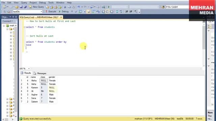Screen dimensions: 216x121
Task: Click the green Start arrow icon
Action: tap(109, 7)
